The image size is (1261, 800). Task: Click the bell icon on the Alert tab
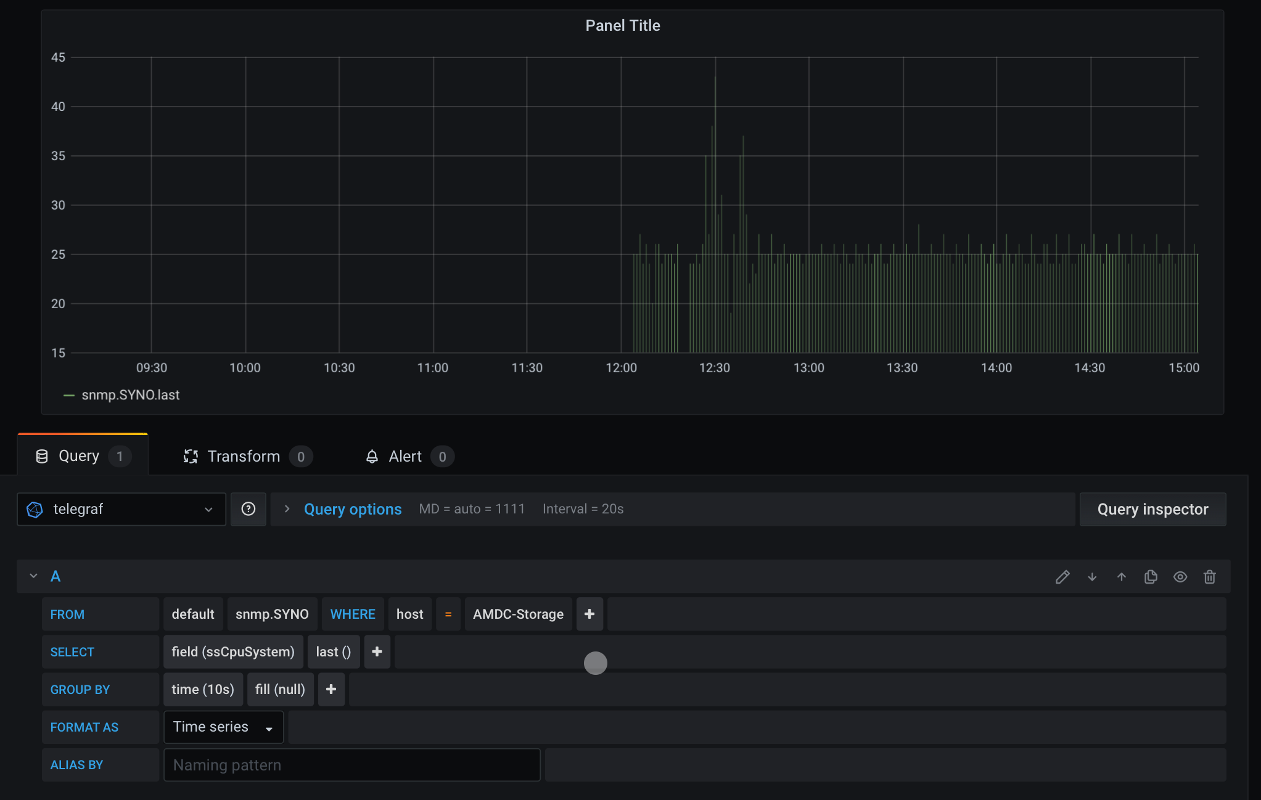coord(372,457)
